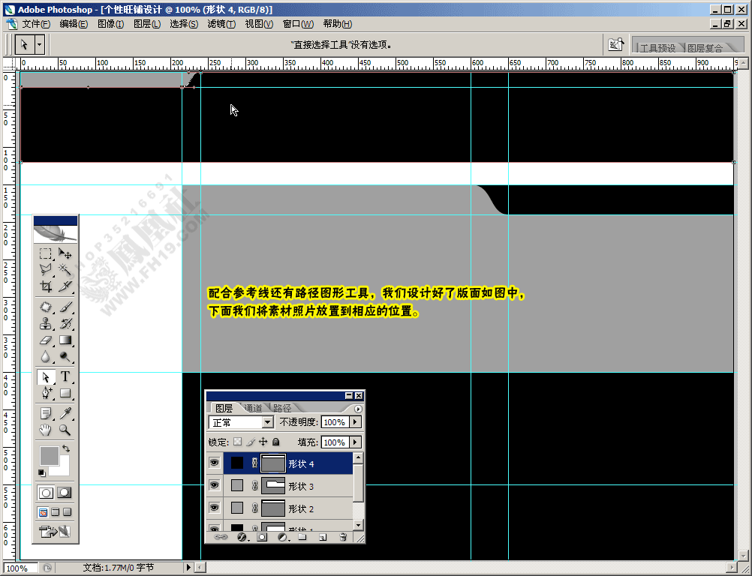Reset default foreground and background colors
The image size is (752, 576).
click(42, 473)
